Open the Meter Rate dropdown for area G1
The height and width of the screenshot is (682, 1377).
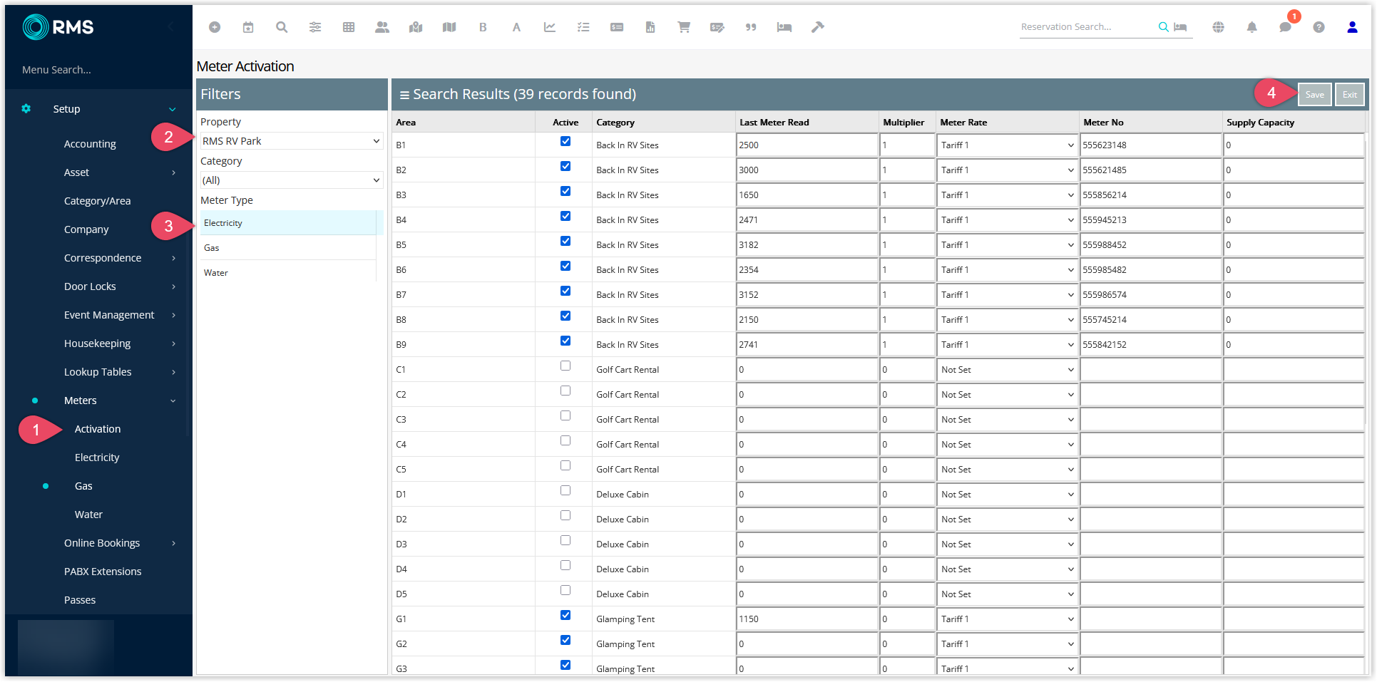(1008, 619)
